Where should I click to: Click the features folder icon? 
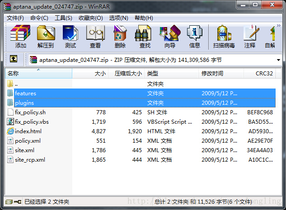(10, 93)
